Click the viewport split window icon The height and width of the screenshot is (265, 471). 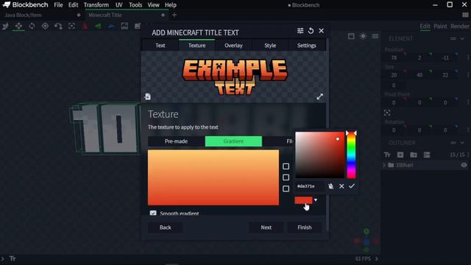coord(351,36)
